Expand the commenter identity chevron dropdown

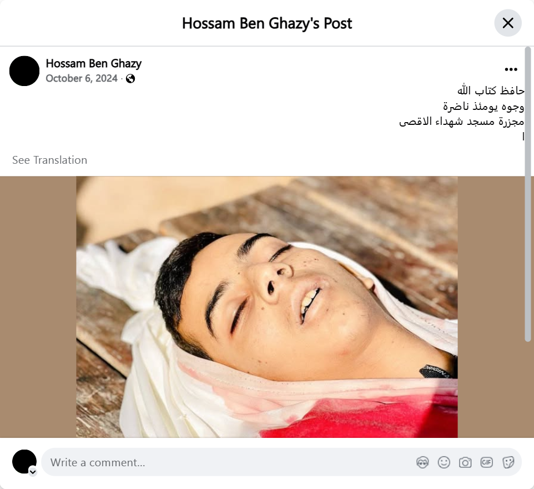(33, 472)
